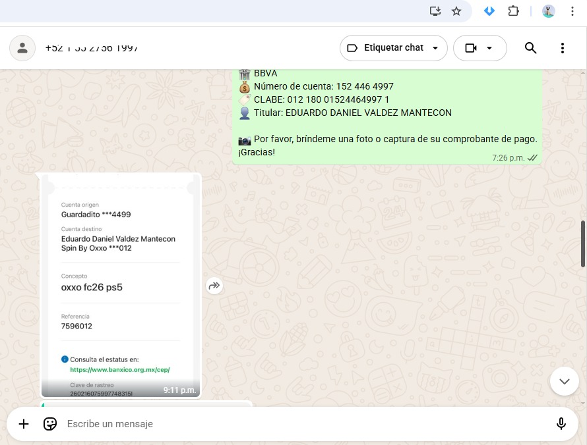587x445 pixels.
Task: Click the Titular EDUARDO DANIEL VALDEZ MANTECON text
Action: point(353,113)
